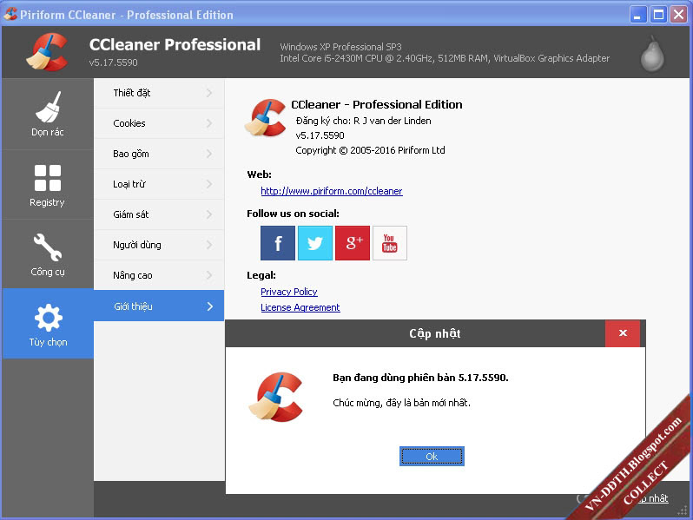Open the Giám sát tab
Image resolution: width=693 pixels, height=520 pixels.
[x=159, y=214]
